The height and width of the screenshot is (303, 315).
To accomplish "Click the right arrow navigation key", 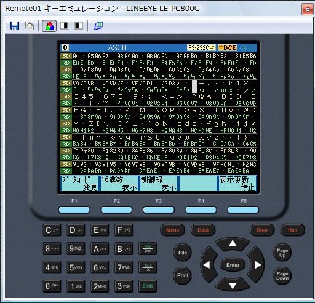I will (x=257, y=265).
